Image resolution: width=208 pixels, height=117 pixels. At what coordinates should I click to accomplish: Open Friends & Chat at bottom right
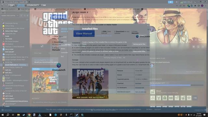pos(200,110)
